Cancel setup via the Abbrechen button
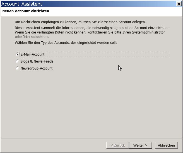The width and height of the screenshot is (183, 153). point(167,145)
